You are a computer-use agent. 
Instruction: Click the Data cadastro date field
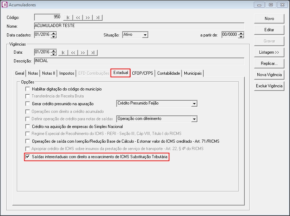(x=43, y=35)
